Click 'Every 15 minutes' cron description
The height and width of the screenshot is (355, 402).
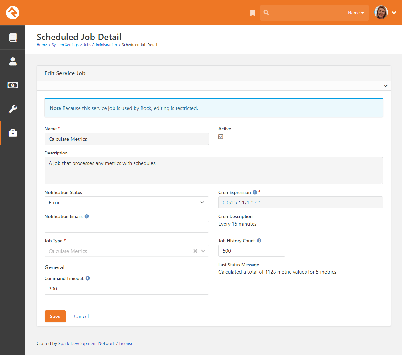[238, 224]
